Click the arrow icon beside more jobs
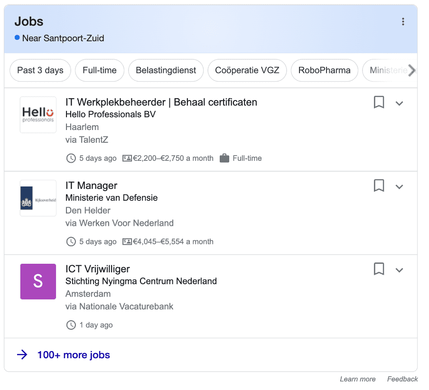This screenshot has width=429, height=390. click(22, 355)
